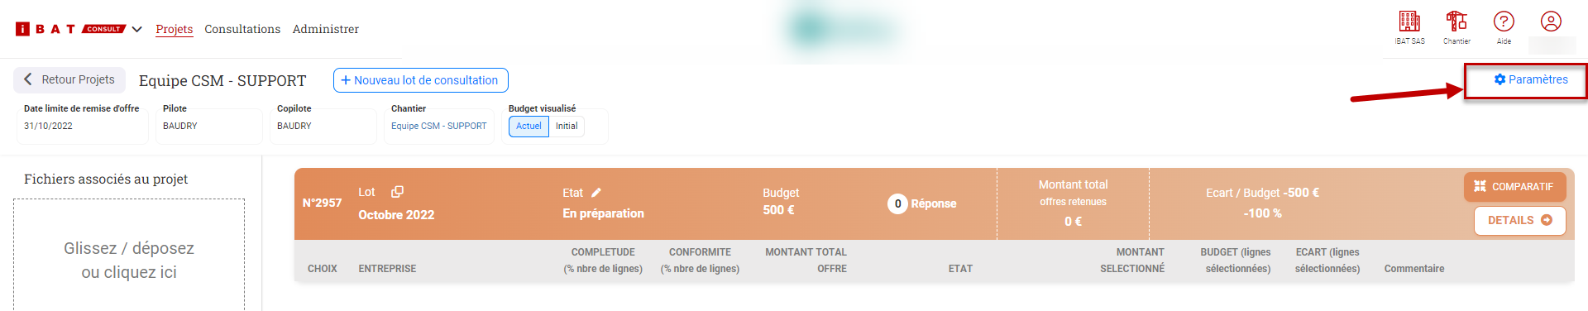Open the Administrer menu
The image size is (1588, 311).
click(x=326, y=29)
